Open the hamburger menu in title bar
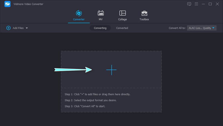The height and width of the screenshot is (126, 223). pos(196,4)
